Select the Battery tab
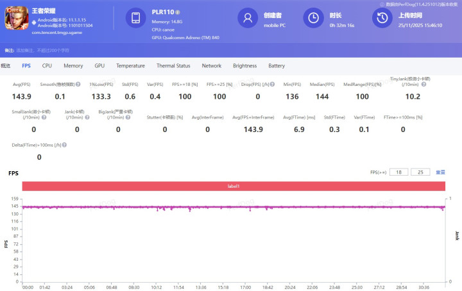This screenshot has height=291, width=462. 277,66
